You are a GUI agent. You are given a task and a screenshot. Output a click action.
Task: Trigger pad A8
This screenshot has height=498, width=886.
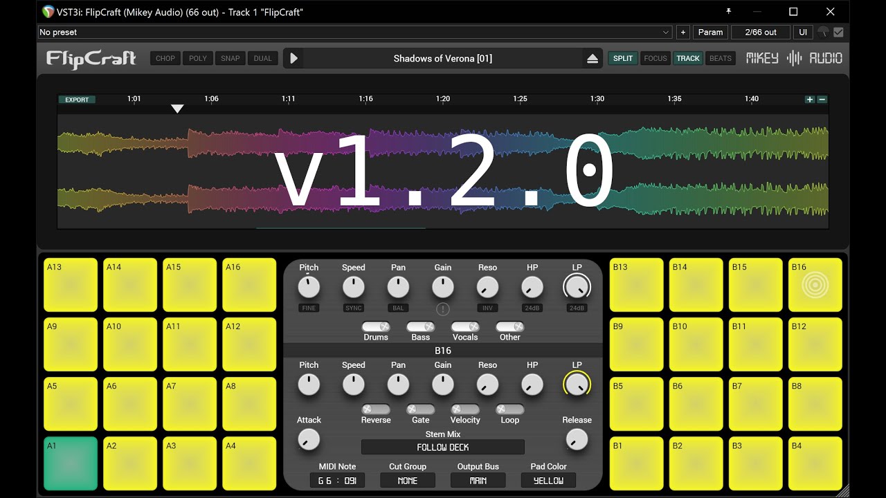tap(249, 404)
